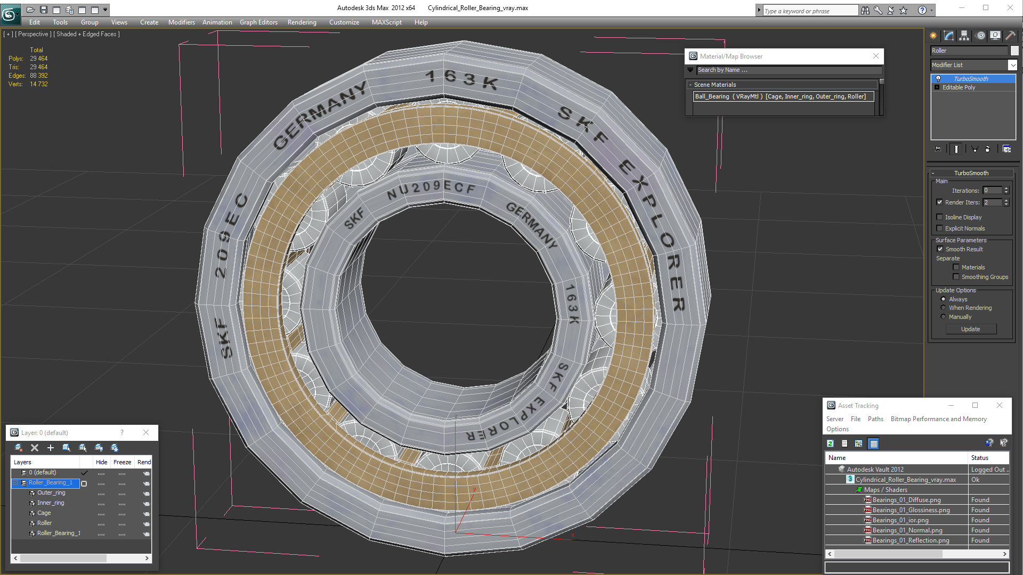Click Select Highlighted Objects and Layers icon
1023x575 pixels.
[67, 448]
